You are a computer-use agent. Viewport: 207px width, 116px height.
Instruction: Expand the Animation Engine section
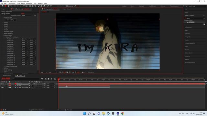[3, 32]
